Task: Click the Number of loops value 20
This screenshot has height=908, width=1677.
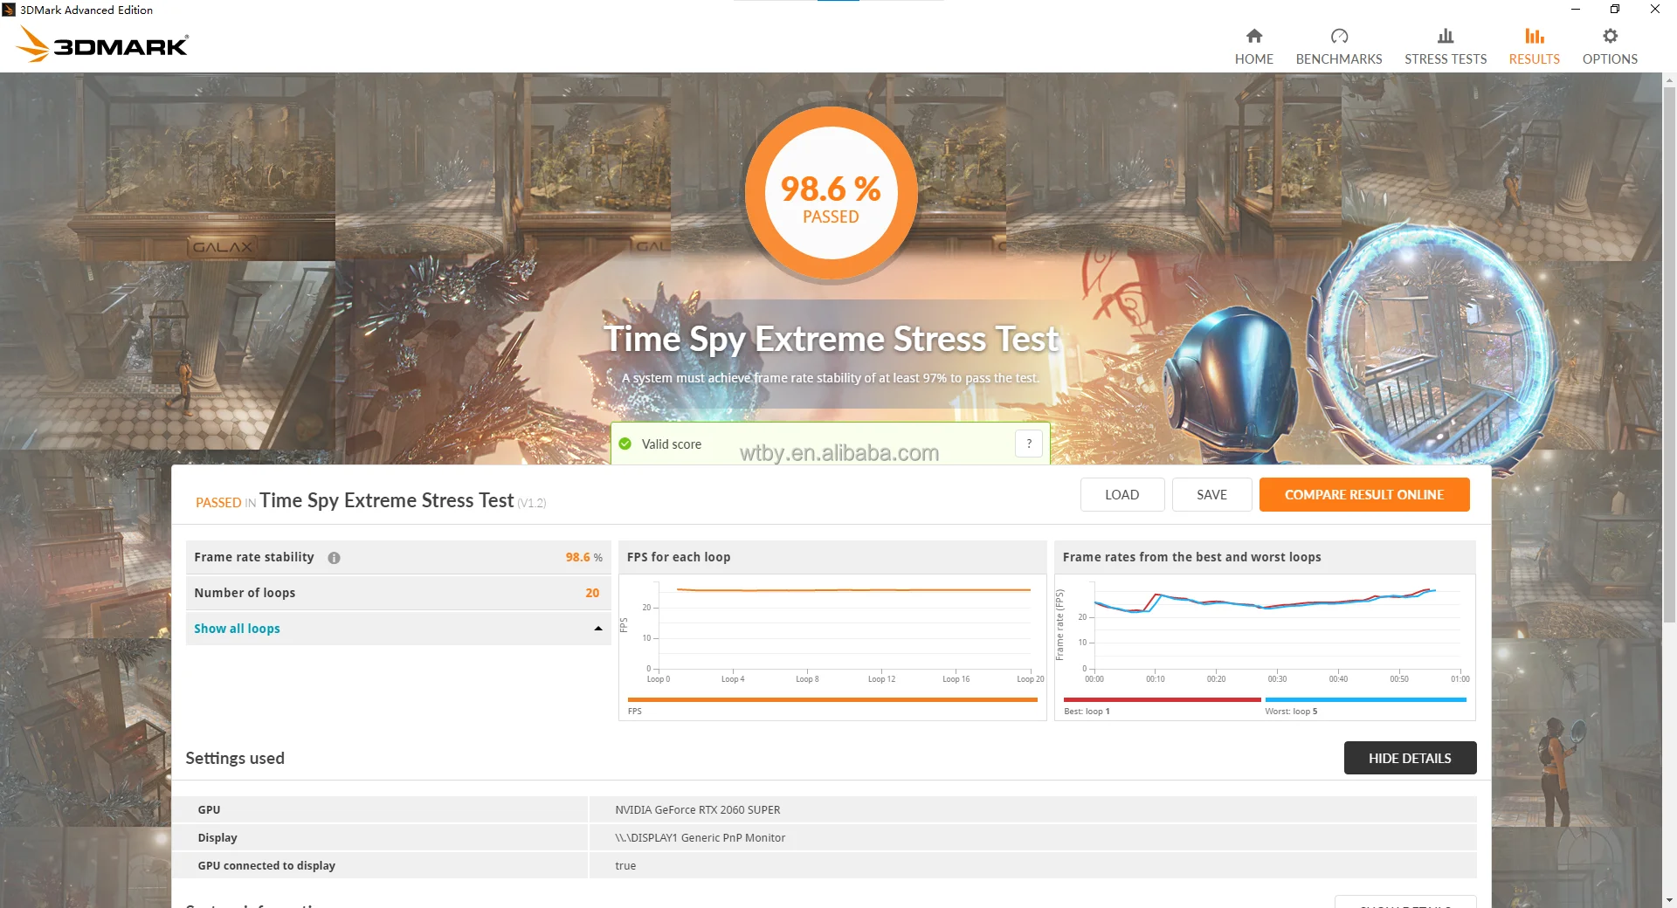Action: click(592, 593)
